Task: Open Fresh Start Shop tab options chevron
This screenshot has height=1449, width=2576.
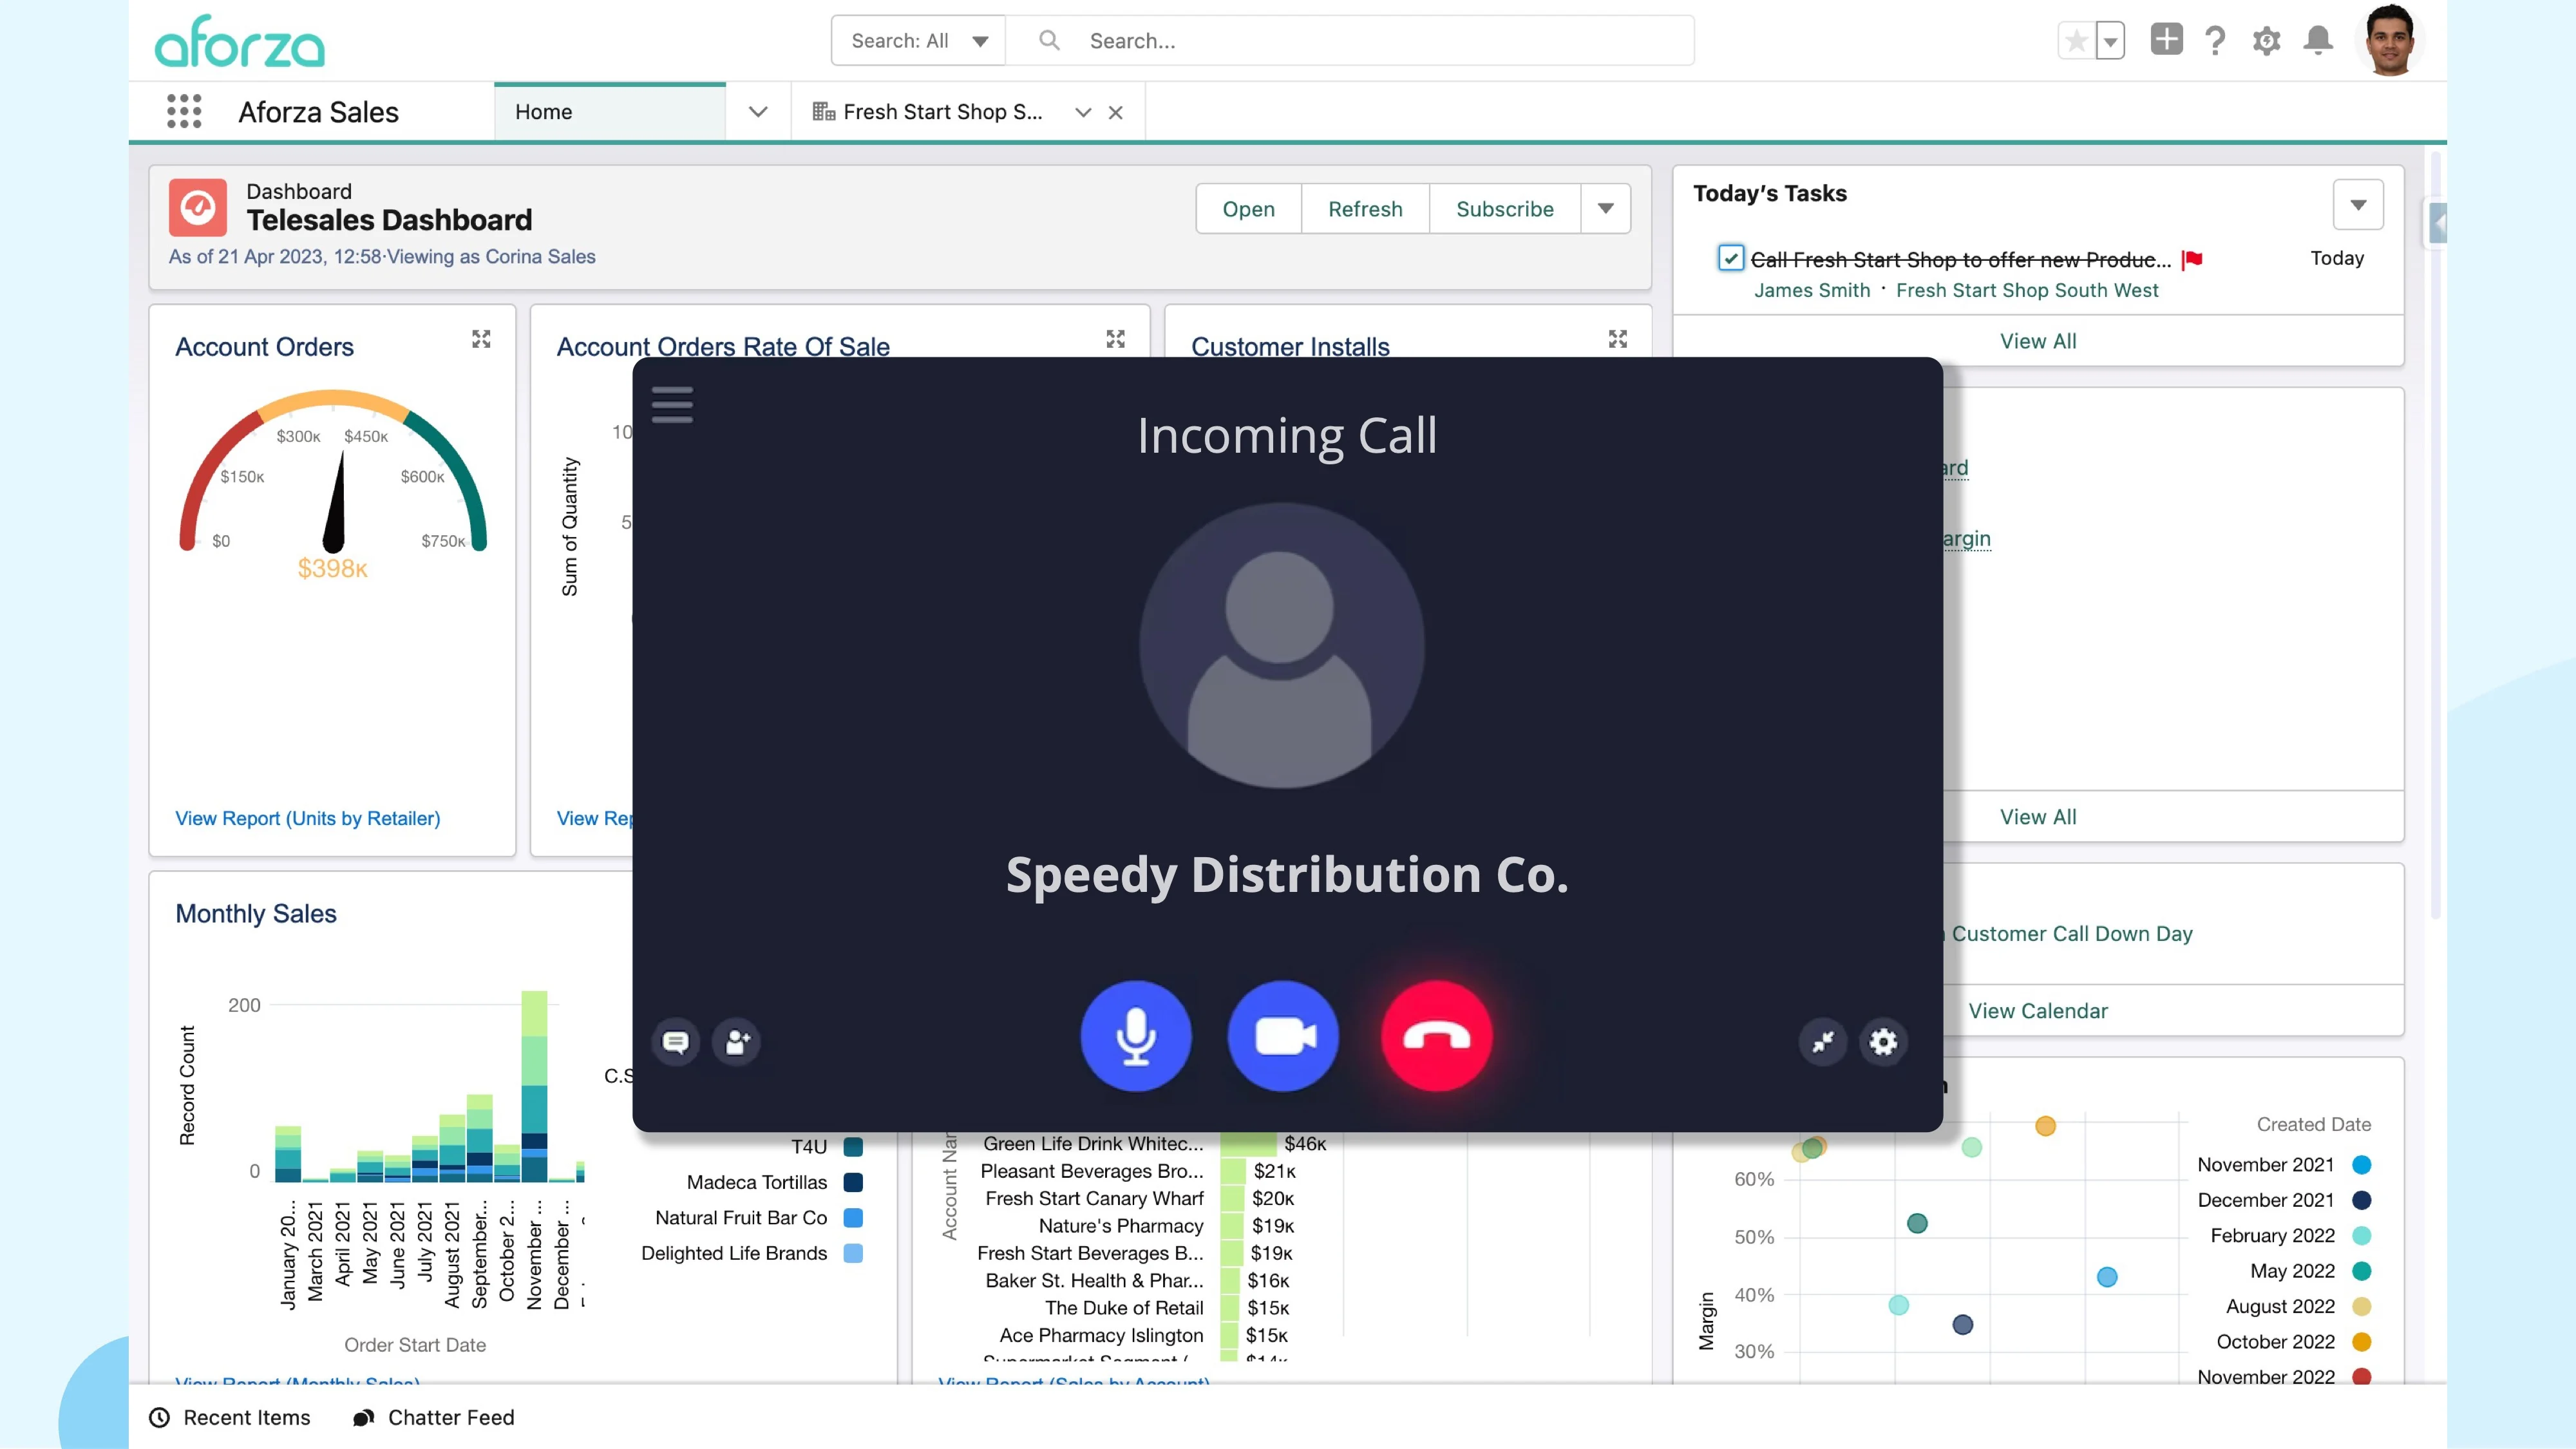Action: tap(1082, 113)
